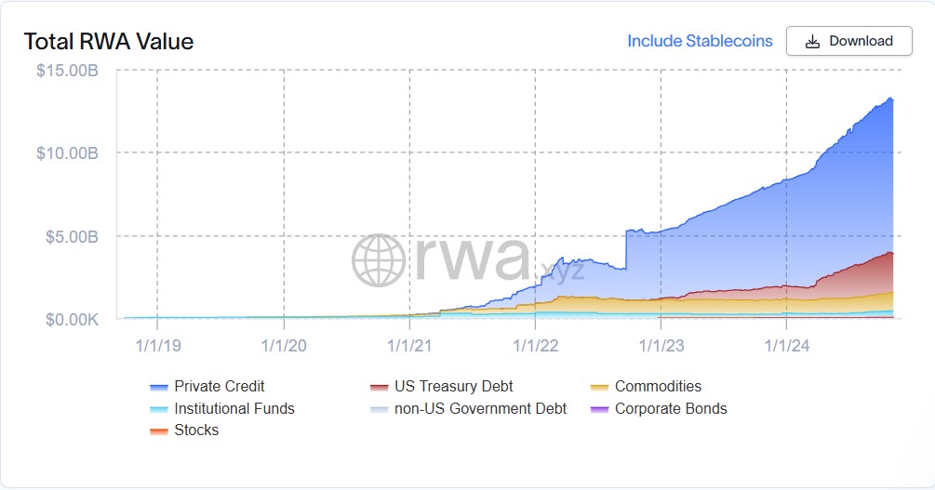The height and width of the screenshot is (490, 935).
Task: Toggle US Treasury Debt legend swatch
Action: pos(379,387)
